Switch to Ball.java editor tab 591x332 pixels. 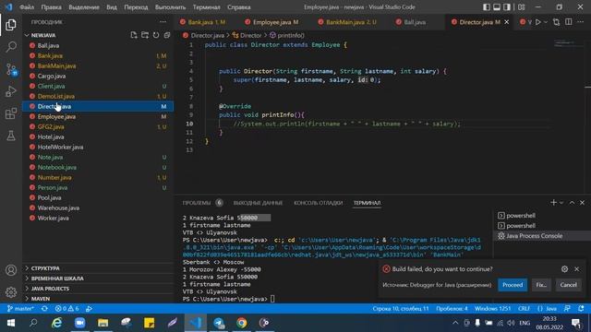(415, 22)
